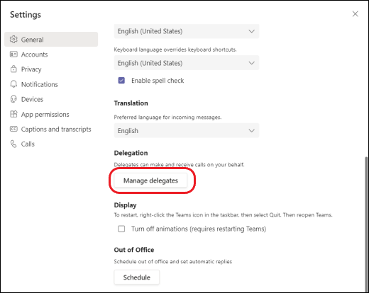Expand the app language English (United States) dropdown
The image size is (369, 293).
tap(187, 31)
